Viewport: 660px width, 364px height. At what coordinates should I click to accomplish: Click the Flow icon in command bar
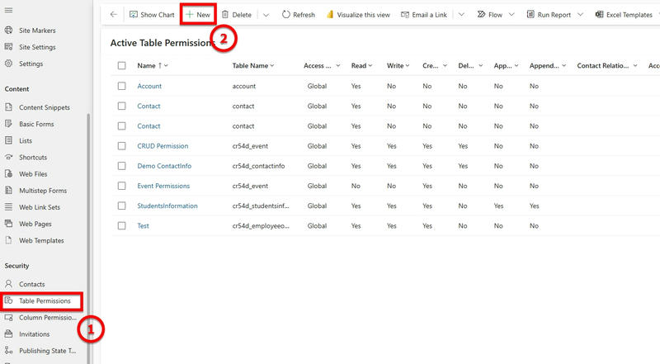(x=481, y=14)
